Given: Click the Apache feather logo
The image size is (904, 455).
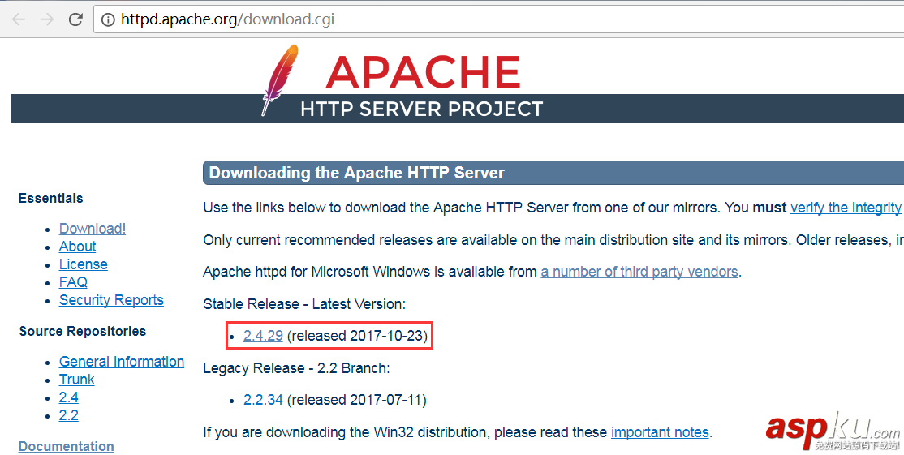Looking at the screenshot, I should pyautogui.click(x=279, y=79).
